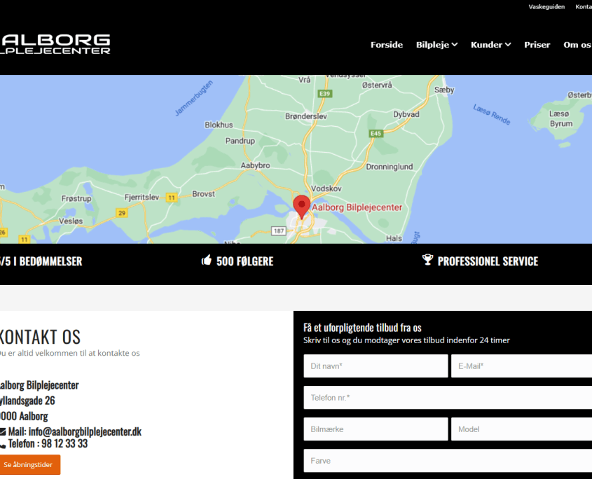
Task: Click Brønderslev on the map
Action: pyautogui.click(x=306, y=116)
